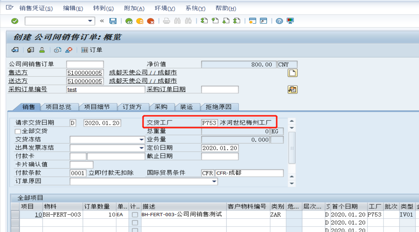419x232 pixels.
Task: Open the 帮助(H) menu
Action: [x=226, y=8]
